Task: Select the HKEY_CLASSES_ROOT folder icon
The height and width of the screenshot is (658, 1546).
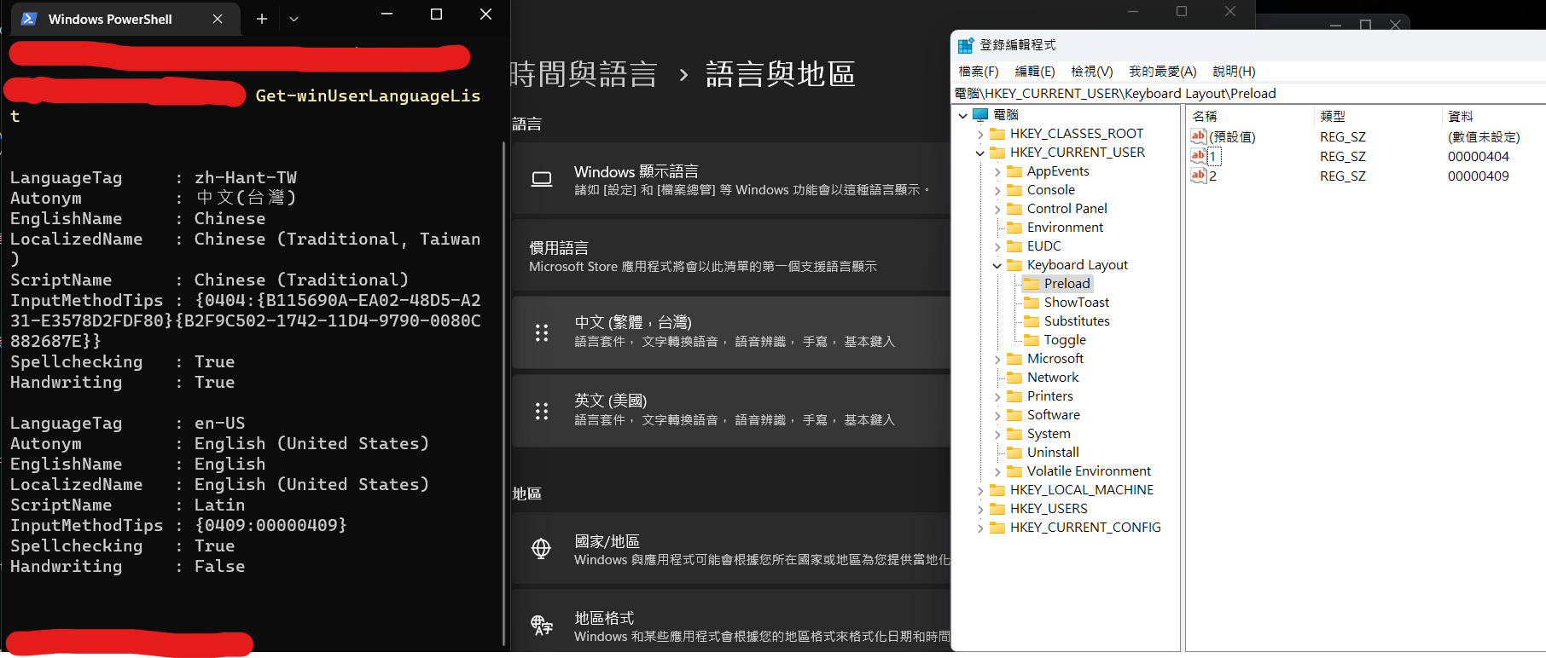Action: click(x=997, y=134)
